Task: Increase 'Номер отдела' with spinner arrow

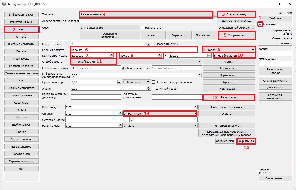Action: (x=149, y=43)
